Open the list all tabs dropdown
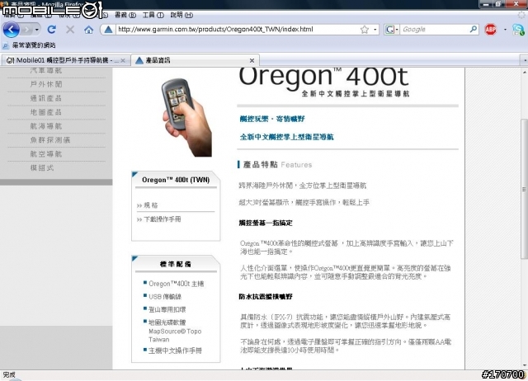 click(525, 60)
